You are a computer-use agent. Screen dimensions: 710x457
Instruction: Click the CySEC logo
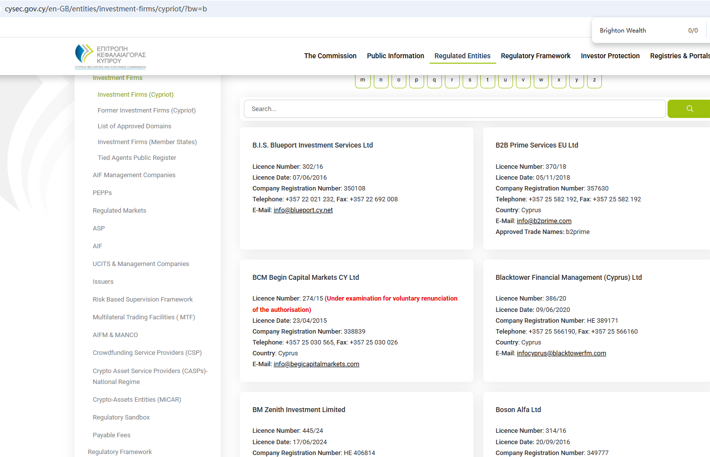111,56
